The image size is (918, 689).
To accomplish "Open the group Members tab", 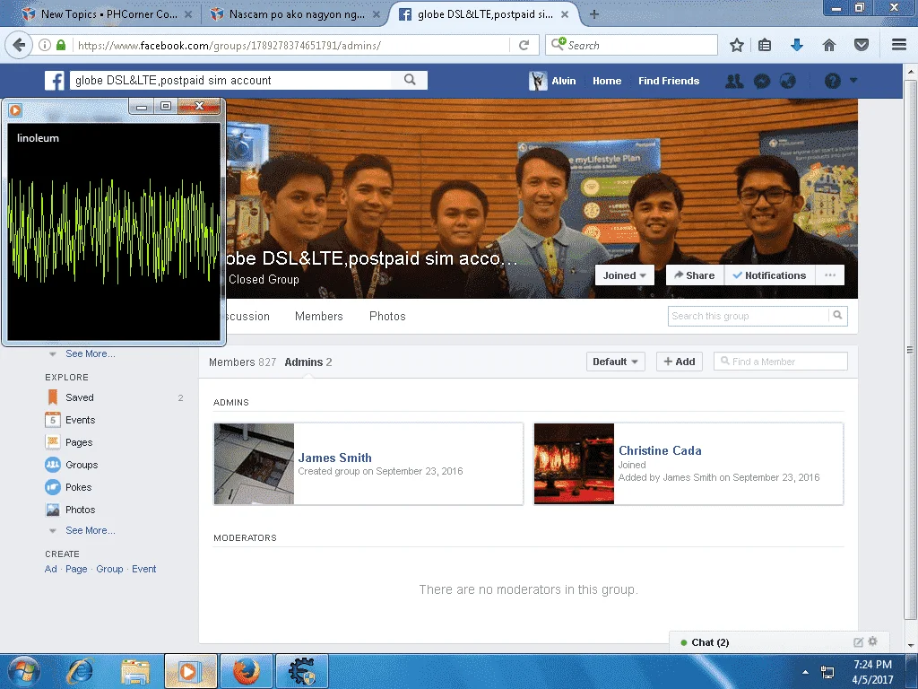I will [x=319, y=317].
